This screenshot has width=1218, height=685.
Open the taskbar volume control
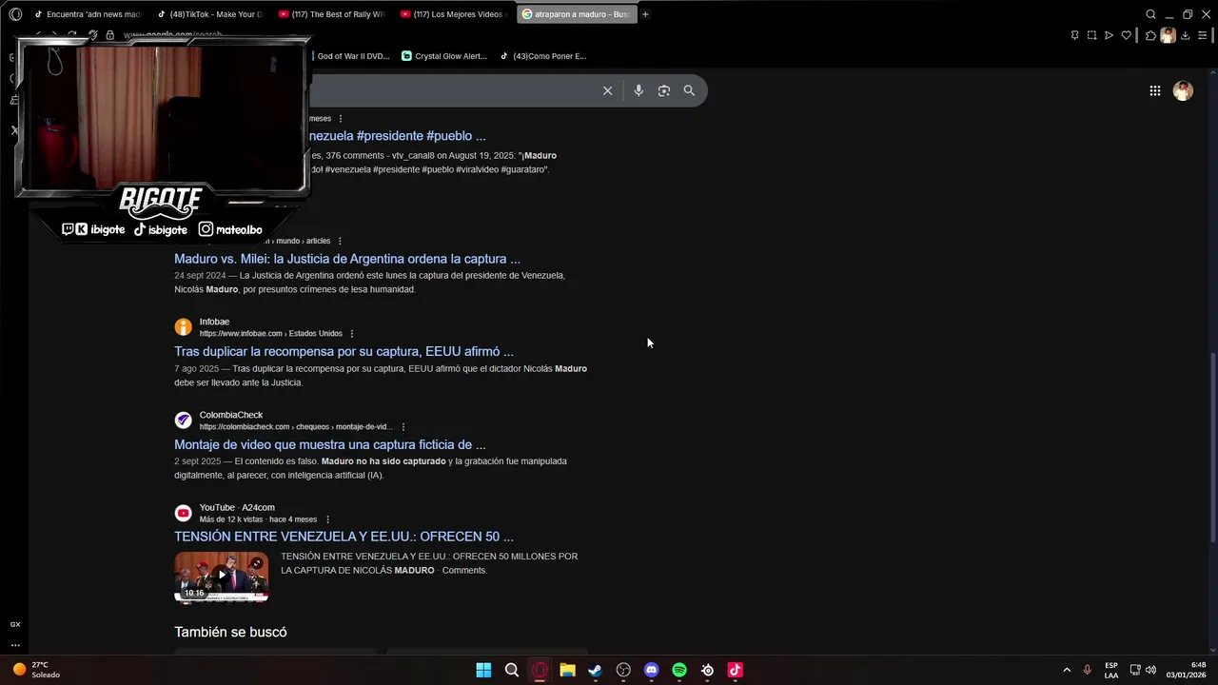tap(1150, 670)
